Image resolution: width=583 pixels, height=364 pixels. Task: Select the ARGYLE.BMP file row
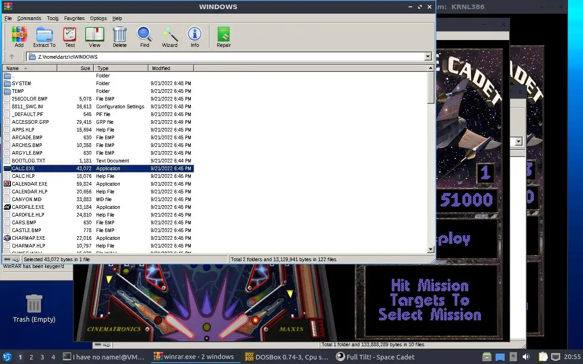pyautogui.click(x=98, y=153)
